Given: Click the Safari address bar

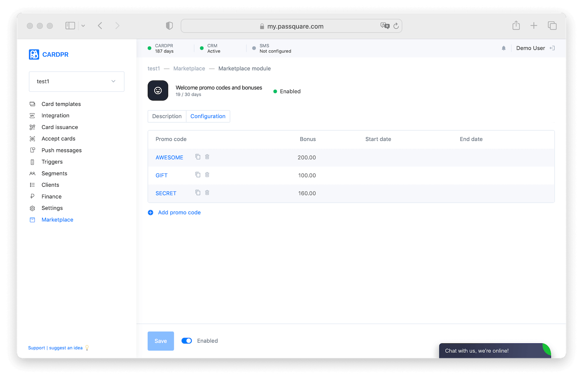Looking at the screenshot, I should pos(291,26).
